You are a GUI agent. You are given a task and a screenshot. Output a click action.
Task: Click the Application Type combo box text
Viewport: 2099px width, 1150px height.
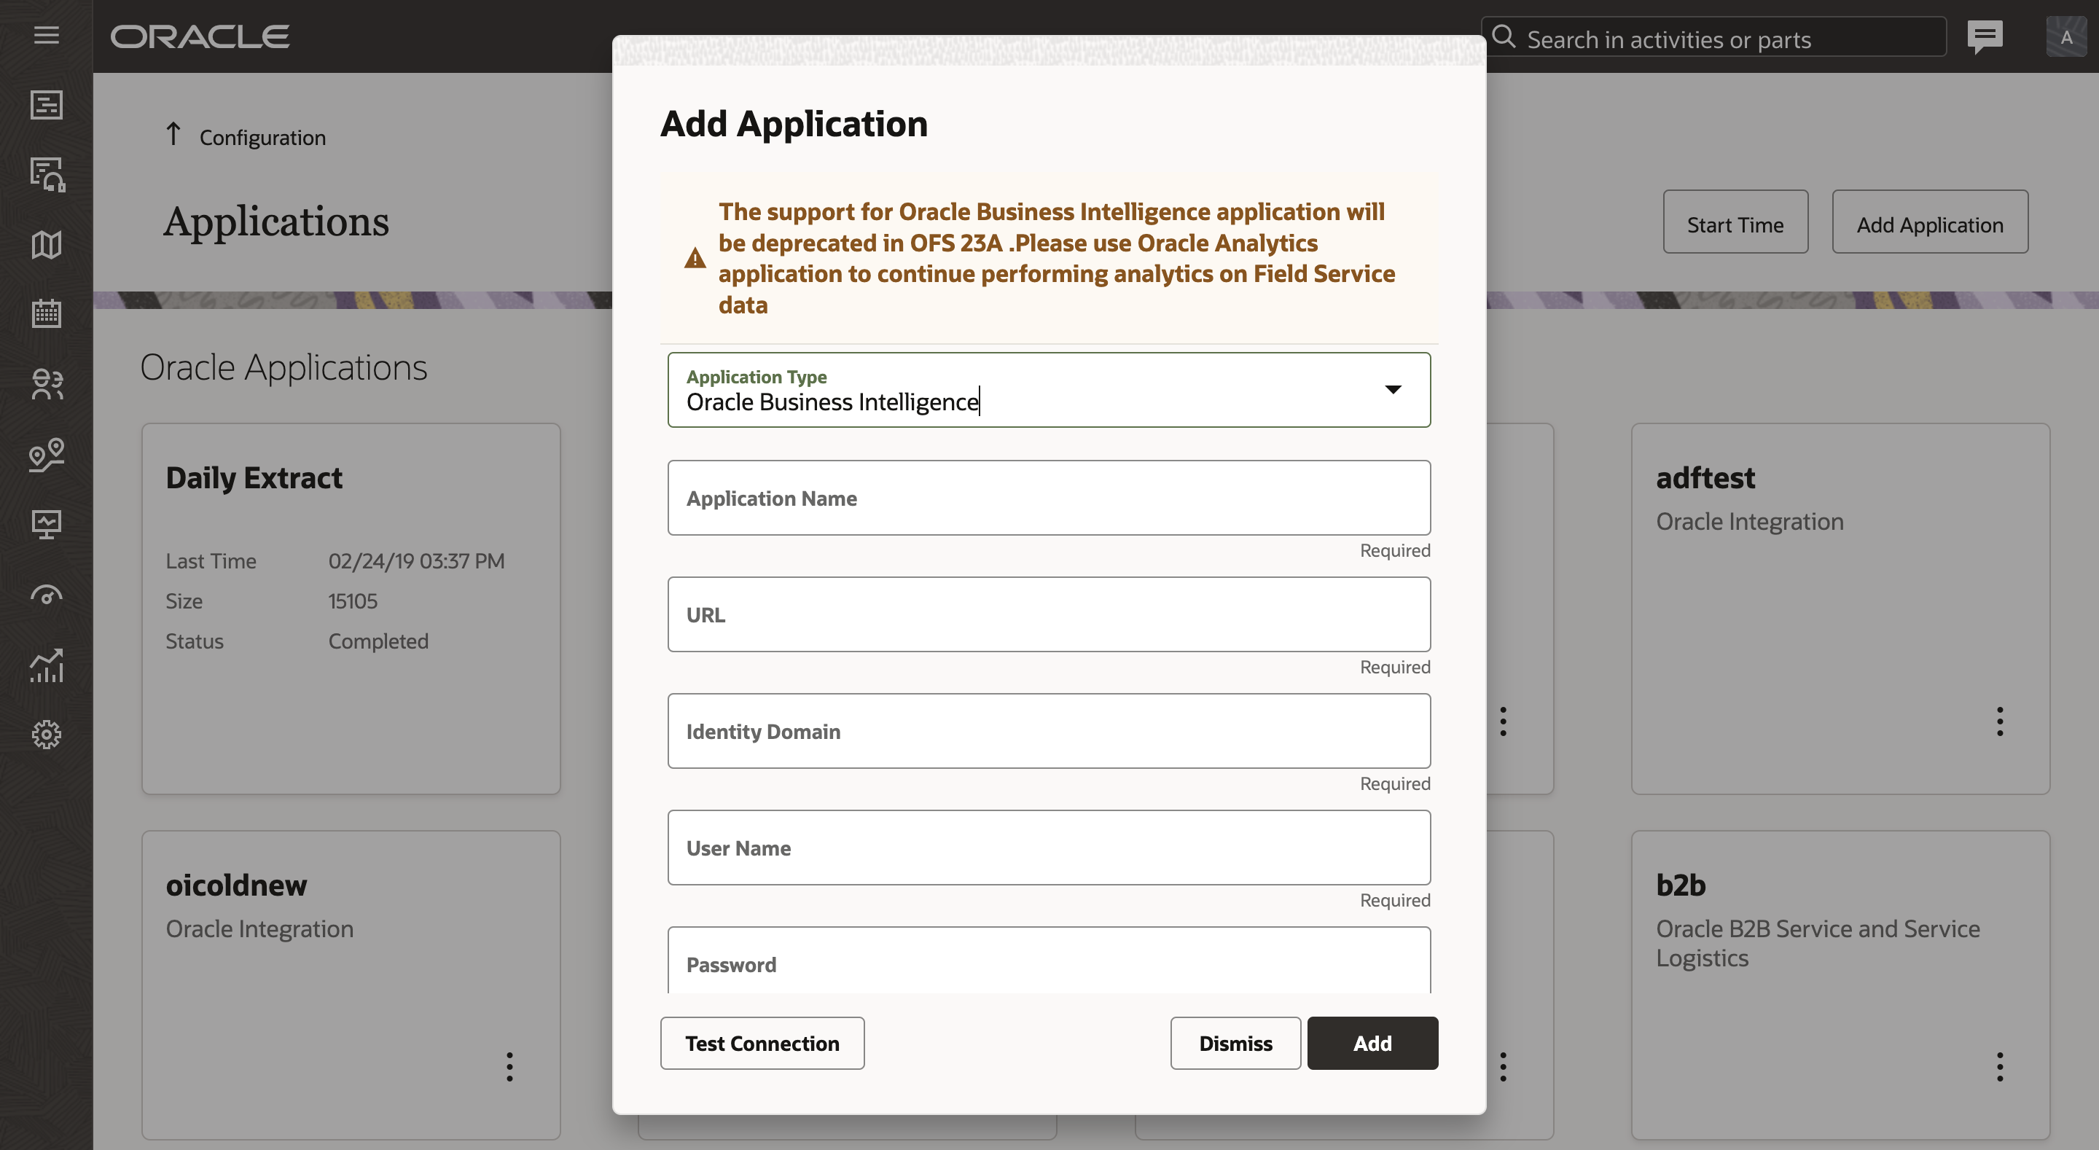[x=832, y=402]
